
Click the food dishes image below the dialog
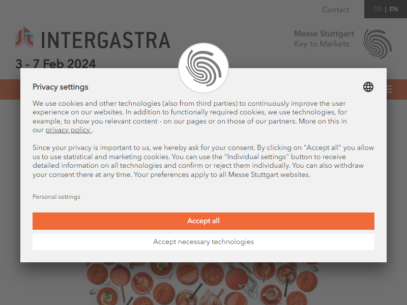tap(202, 284)
